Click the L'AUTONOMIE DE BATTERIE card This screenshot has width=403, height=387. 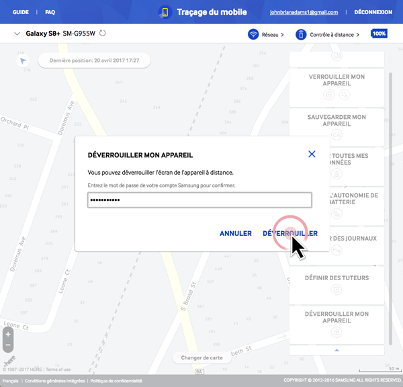click(x=357, y=207)
